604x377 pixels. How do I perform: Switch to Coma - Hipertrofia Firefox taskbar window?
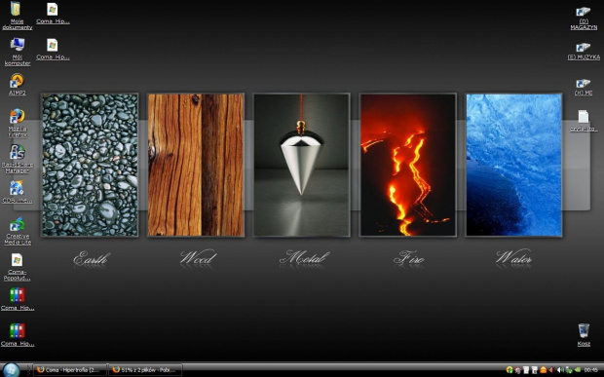69,370
